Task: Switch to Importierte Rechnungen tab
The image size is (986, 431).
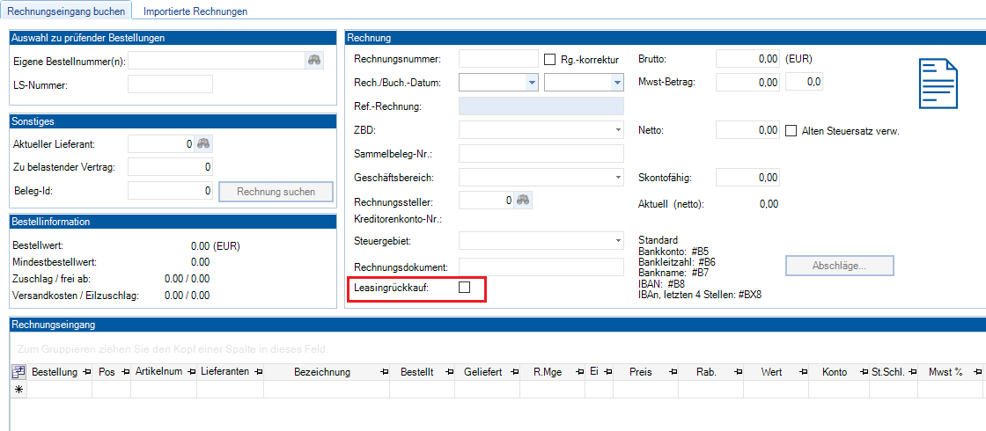Action: point(195,11)
